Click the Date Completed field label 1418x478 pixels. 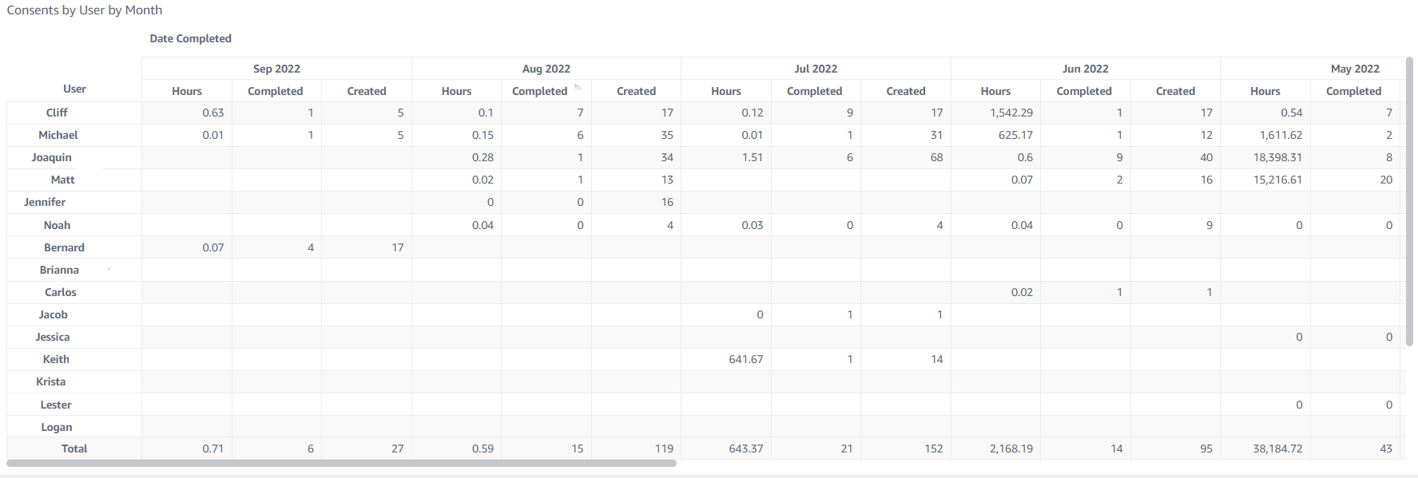pos(190,38)
